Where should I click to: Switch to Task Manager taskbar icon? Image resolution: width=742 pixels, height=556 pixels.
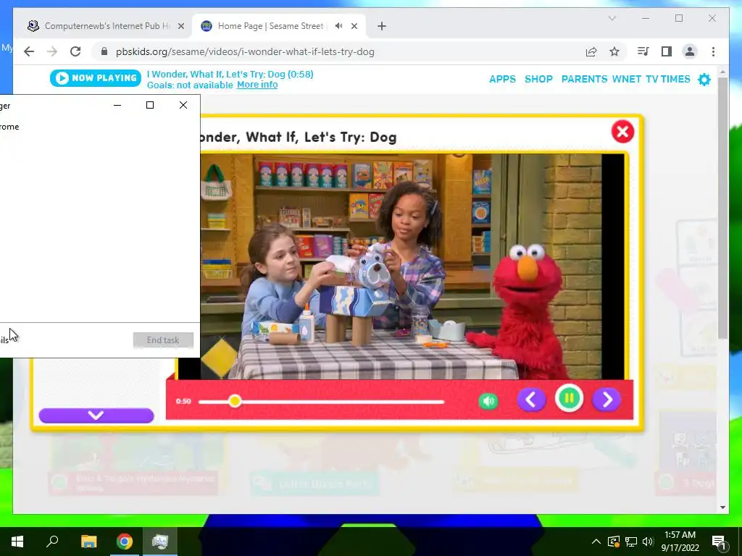(x=160, y=542)
